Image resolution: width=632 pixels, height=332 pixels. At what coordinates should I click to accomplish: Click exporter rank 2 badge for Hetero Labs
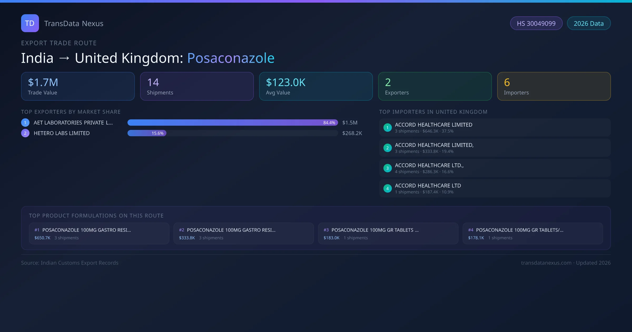pos(25,133)
